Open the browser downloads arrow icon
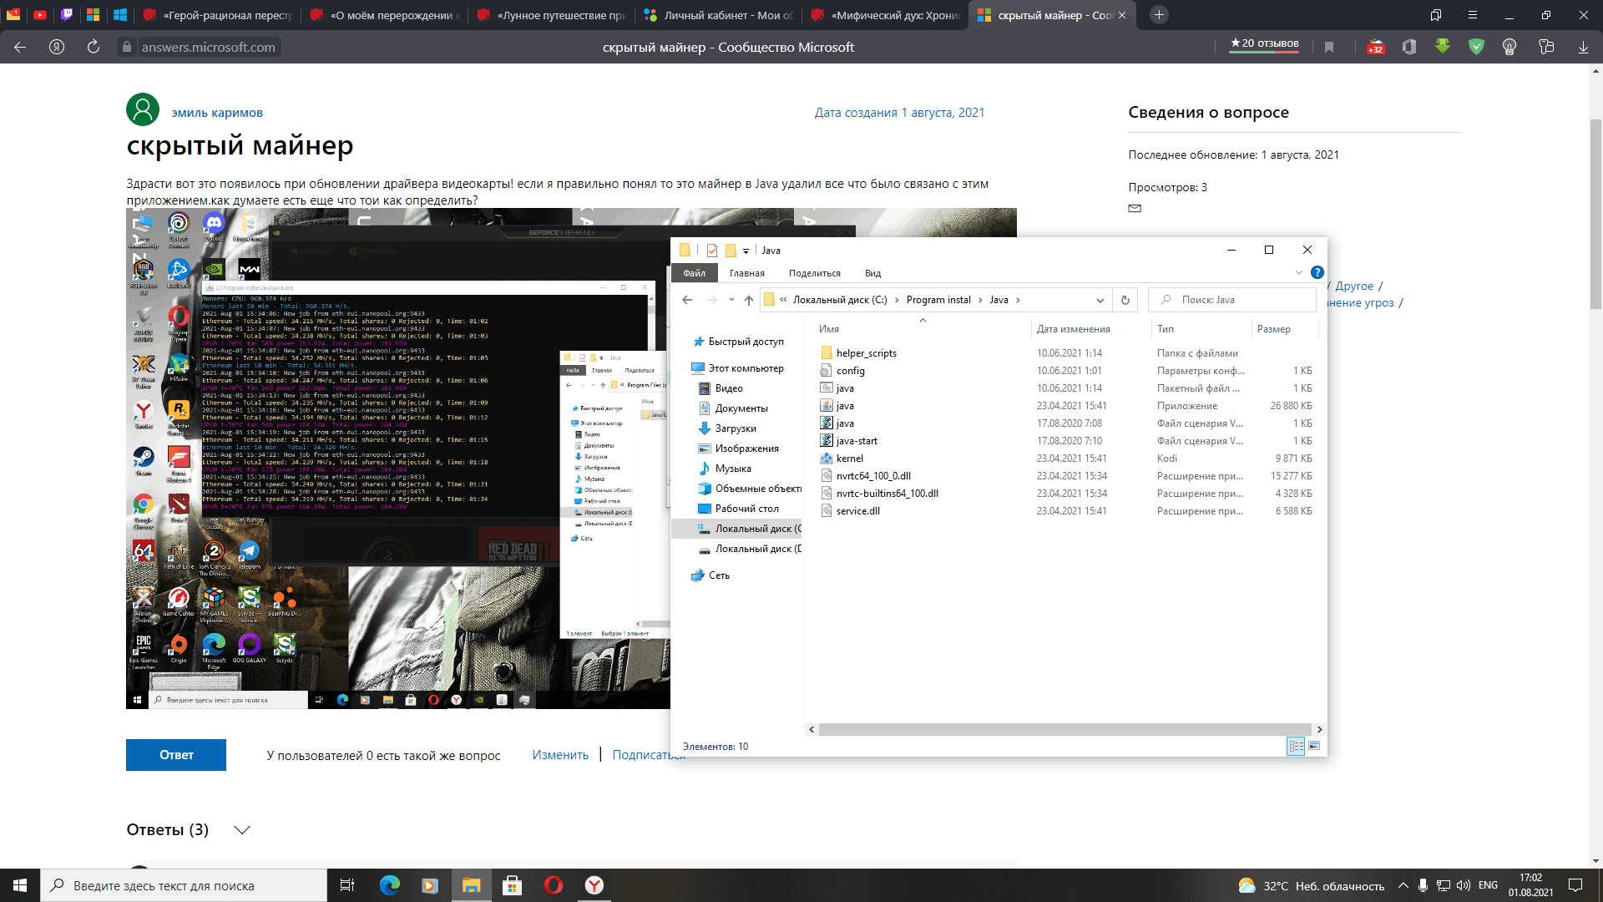The width and height of the screenshot is (1603, 902). (1583, 48)
